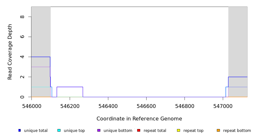Click the red repeat total legend swatch
Image resolution: width=254 pixels, height=138 pixels.
[139, 130]
